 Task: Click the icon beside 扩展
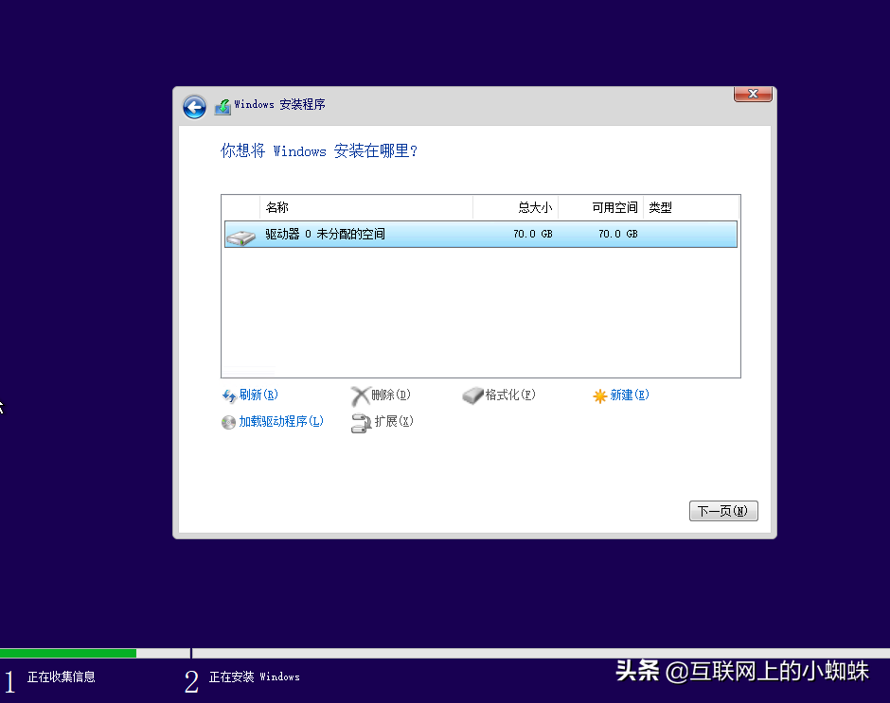point(360,423)
